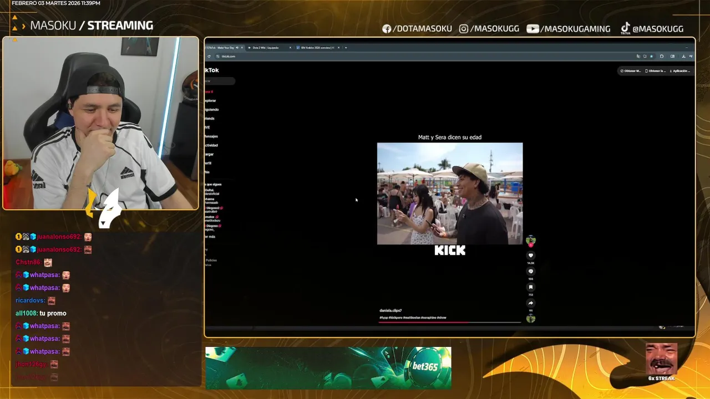Open the translate page icon in address bar
710x399 pixels.
pyautogui.click(x=638, y=56)
